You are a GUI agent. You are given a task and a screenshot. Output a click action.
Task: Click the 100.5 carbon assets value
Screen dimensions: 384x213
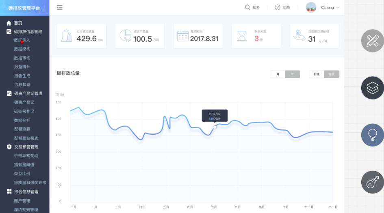143,39
